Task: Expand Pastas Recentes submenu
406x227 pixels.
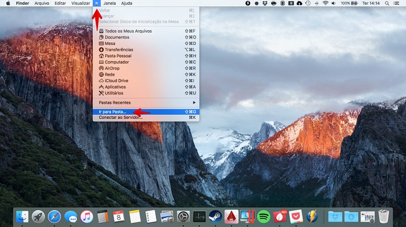Action: 146,103
